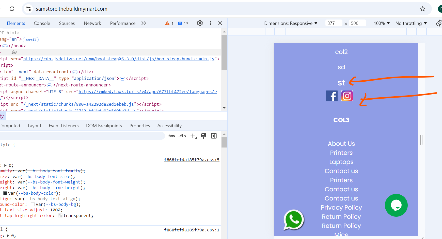
Task: Open the warning count indicator showing 1
Action: click(x=169, y=23)
